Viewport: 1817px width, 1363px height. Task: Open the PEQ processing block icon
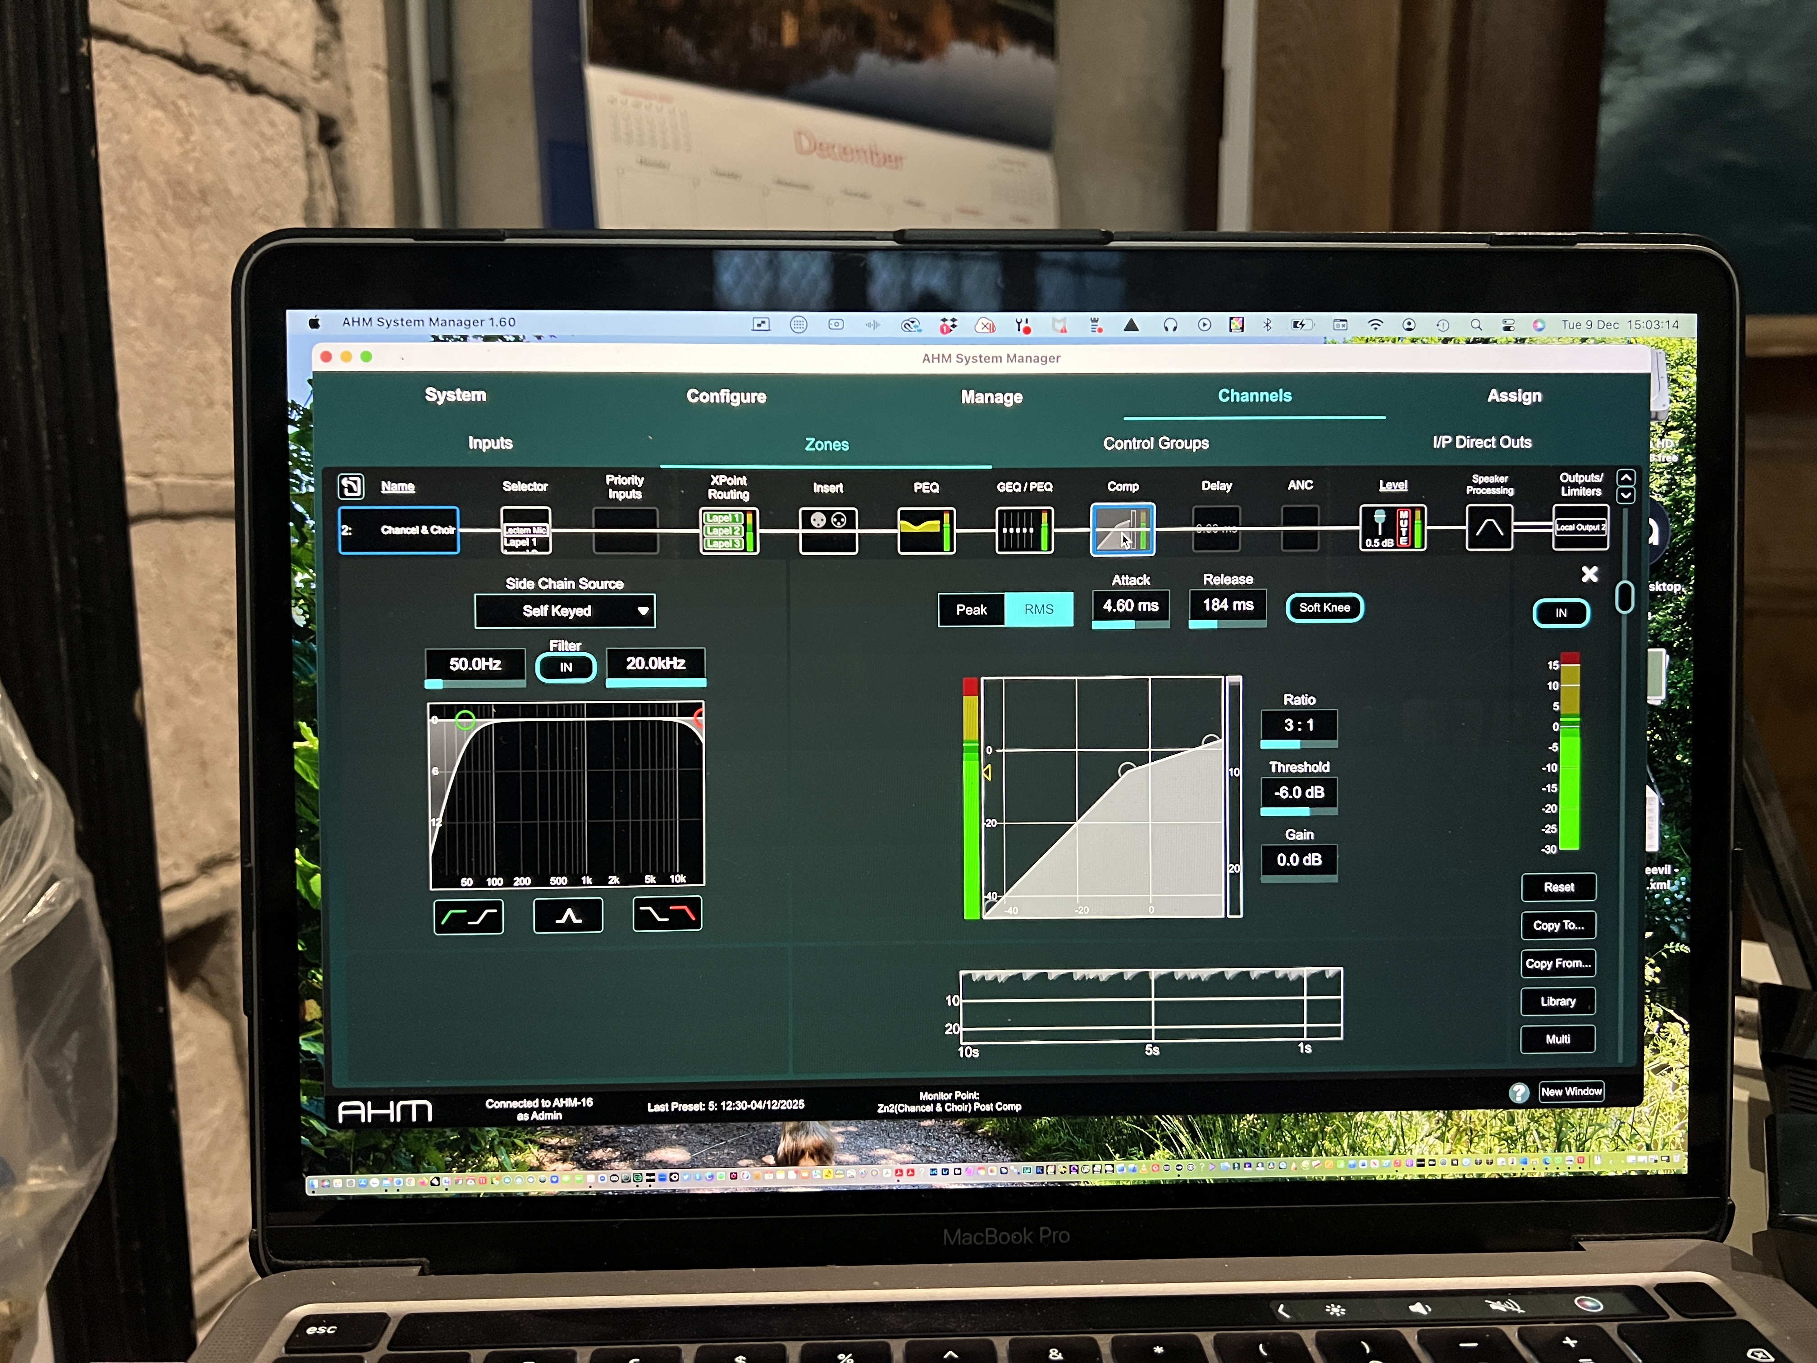click(x=926, y=531)
